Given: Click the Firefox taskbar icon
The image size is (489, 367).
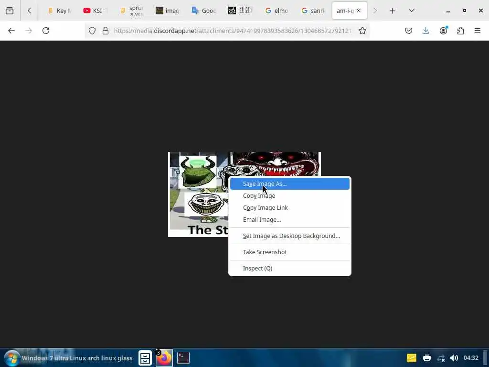Looking at the screenshot, I should click(x=164, y=358).
